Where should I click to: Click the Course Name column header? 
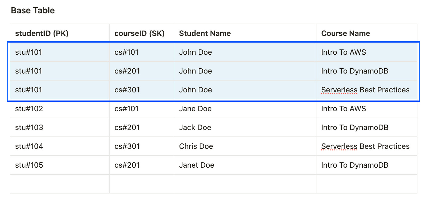(345, 33)
